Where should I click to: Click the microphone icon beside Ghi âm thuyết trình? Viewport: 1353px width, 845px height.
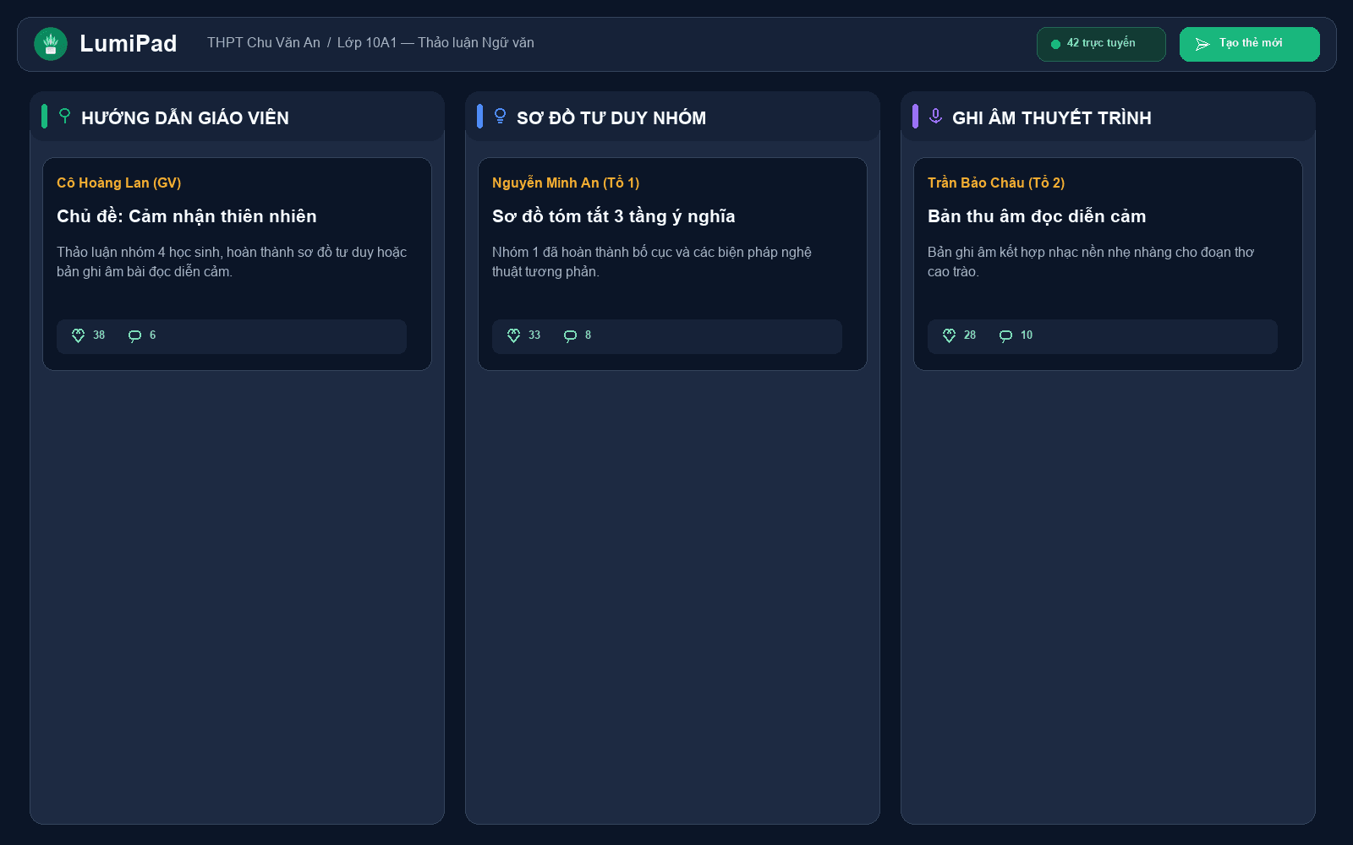coord(935,116)
